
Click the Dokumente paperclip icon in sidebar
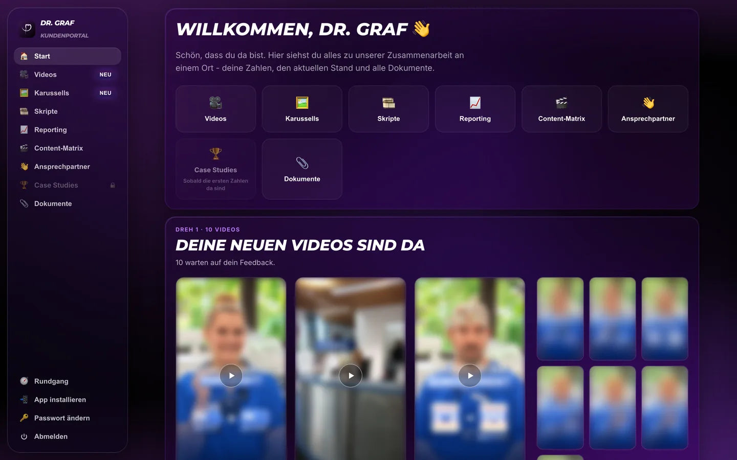click(24, 203)
